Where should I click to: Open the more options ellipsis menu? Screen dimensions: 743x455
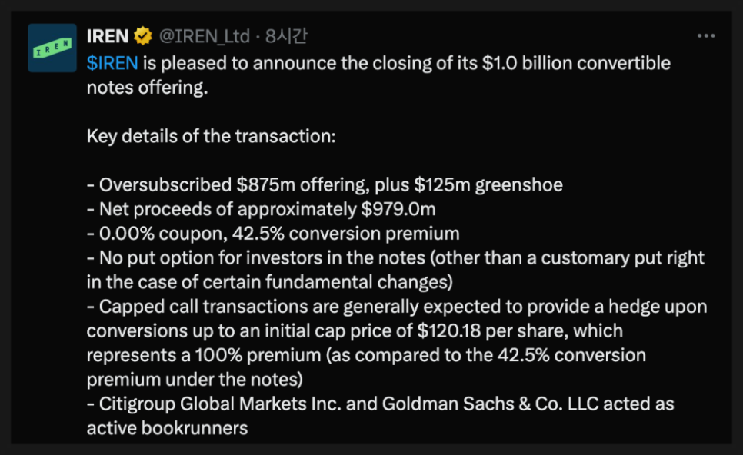tap(705, 36)
